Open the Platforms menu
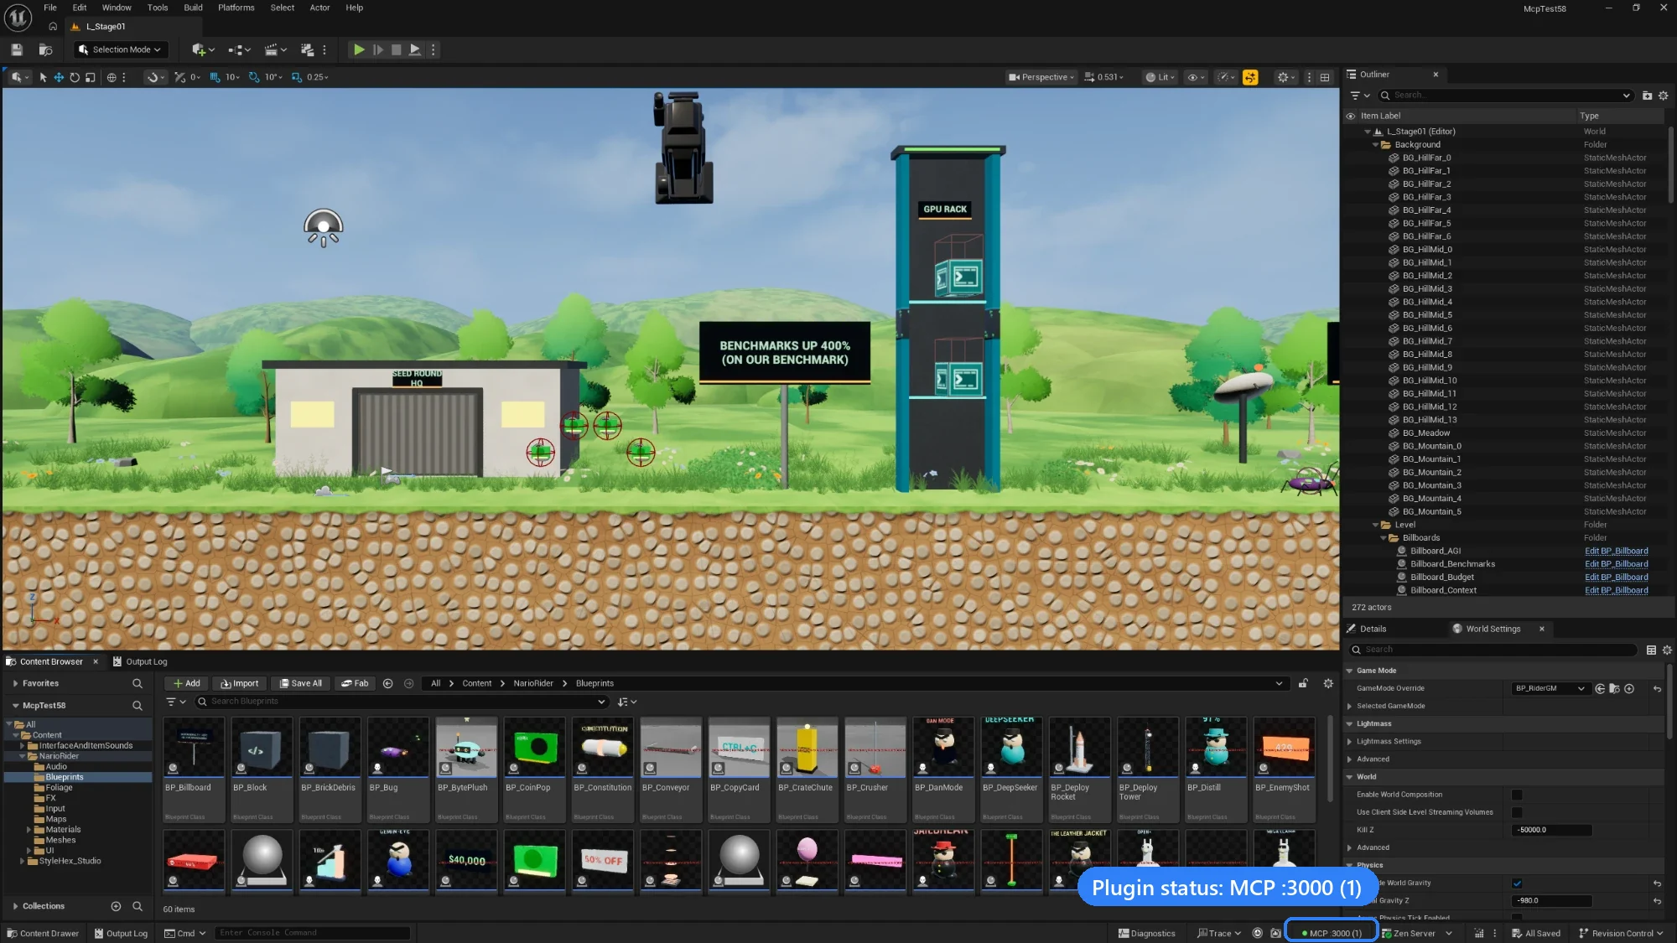Screen dimensions: 1677x943 [236, 8]
